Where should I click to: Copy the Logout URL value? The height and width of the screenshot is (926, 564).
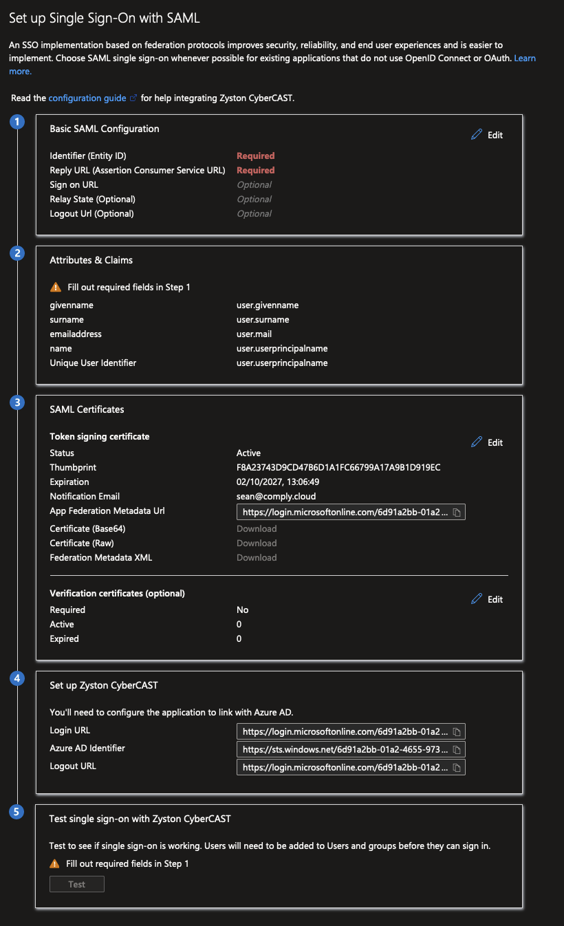(x=456, y=766)
